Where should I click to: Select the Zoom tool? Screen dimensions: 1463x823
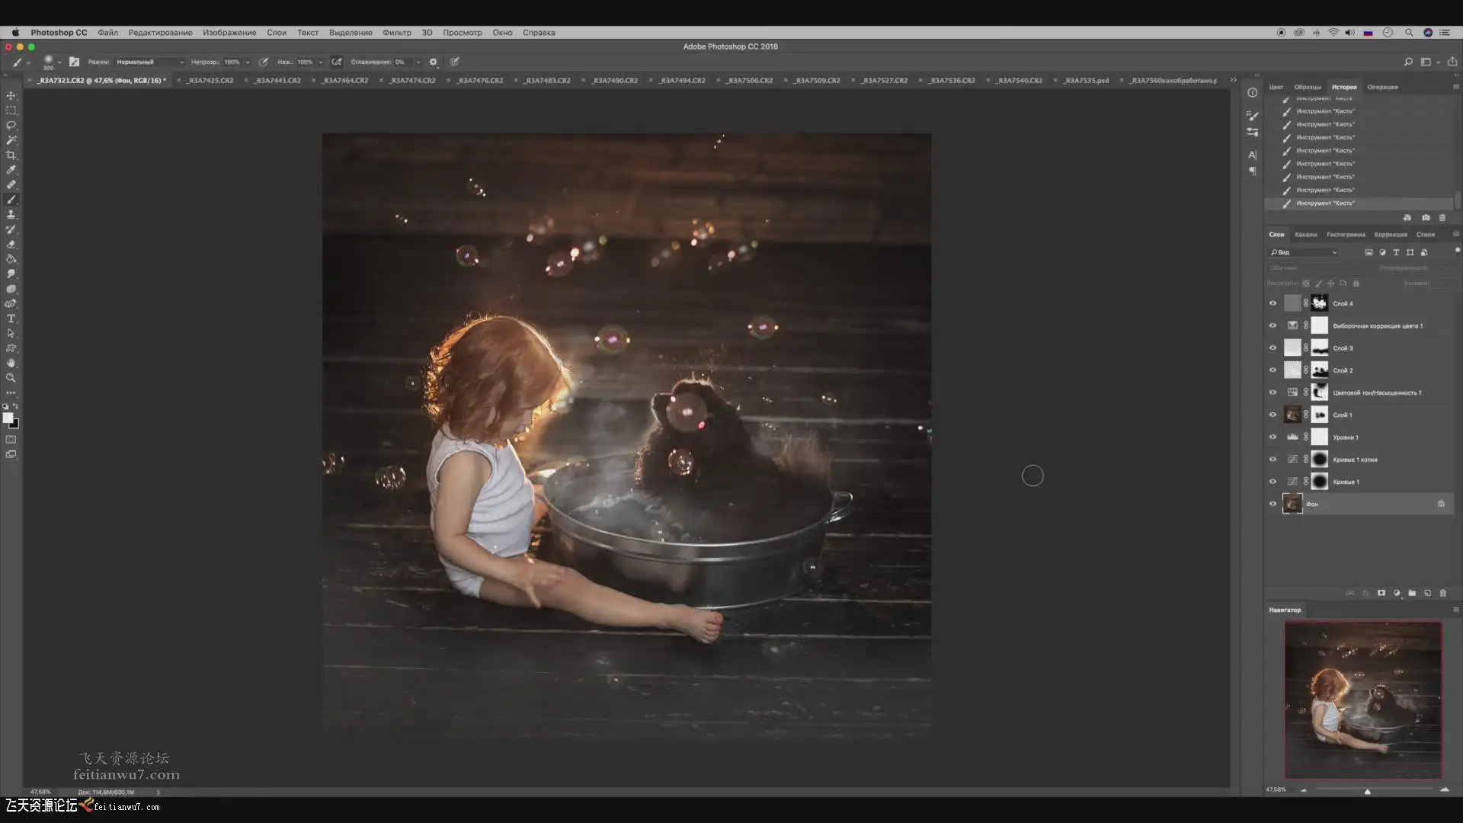(11, 378)
